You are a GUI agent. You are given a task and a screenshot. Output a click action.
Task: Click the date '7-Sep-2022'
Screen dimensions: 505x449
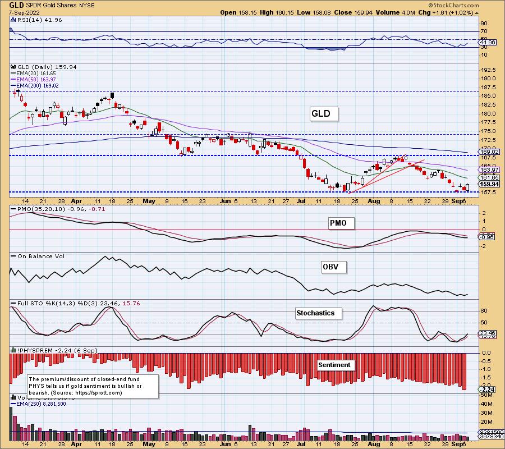point(24,12)
